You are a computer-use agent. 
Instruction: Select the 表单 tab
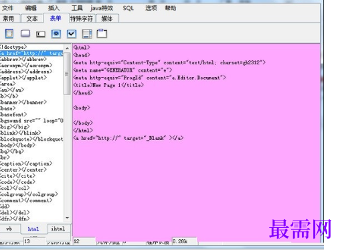(56, 18)
